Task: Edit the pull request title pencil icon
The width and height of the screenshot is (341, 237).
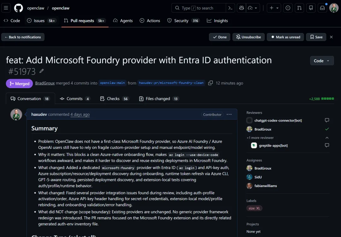Action: 42,71
